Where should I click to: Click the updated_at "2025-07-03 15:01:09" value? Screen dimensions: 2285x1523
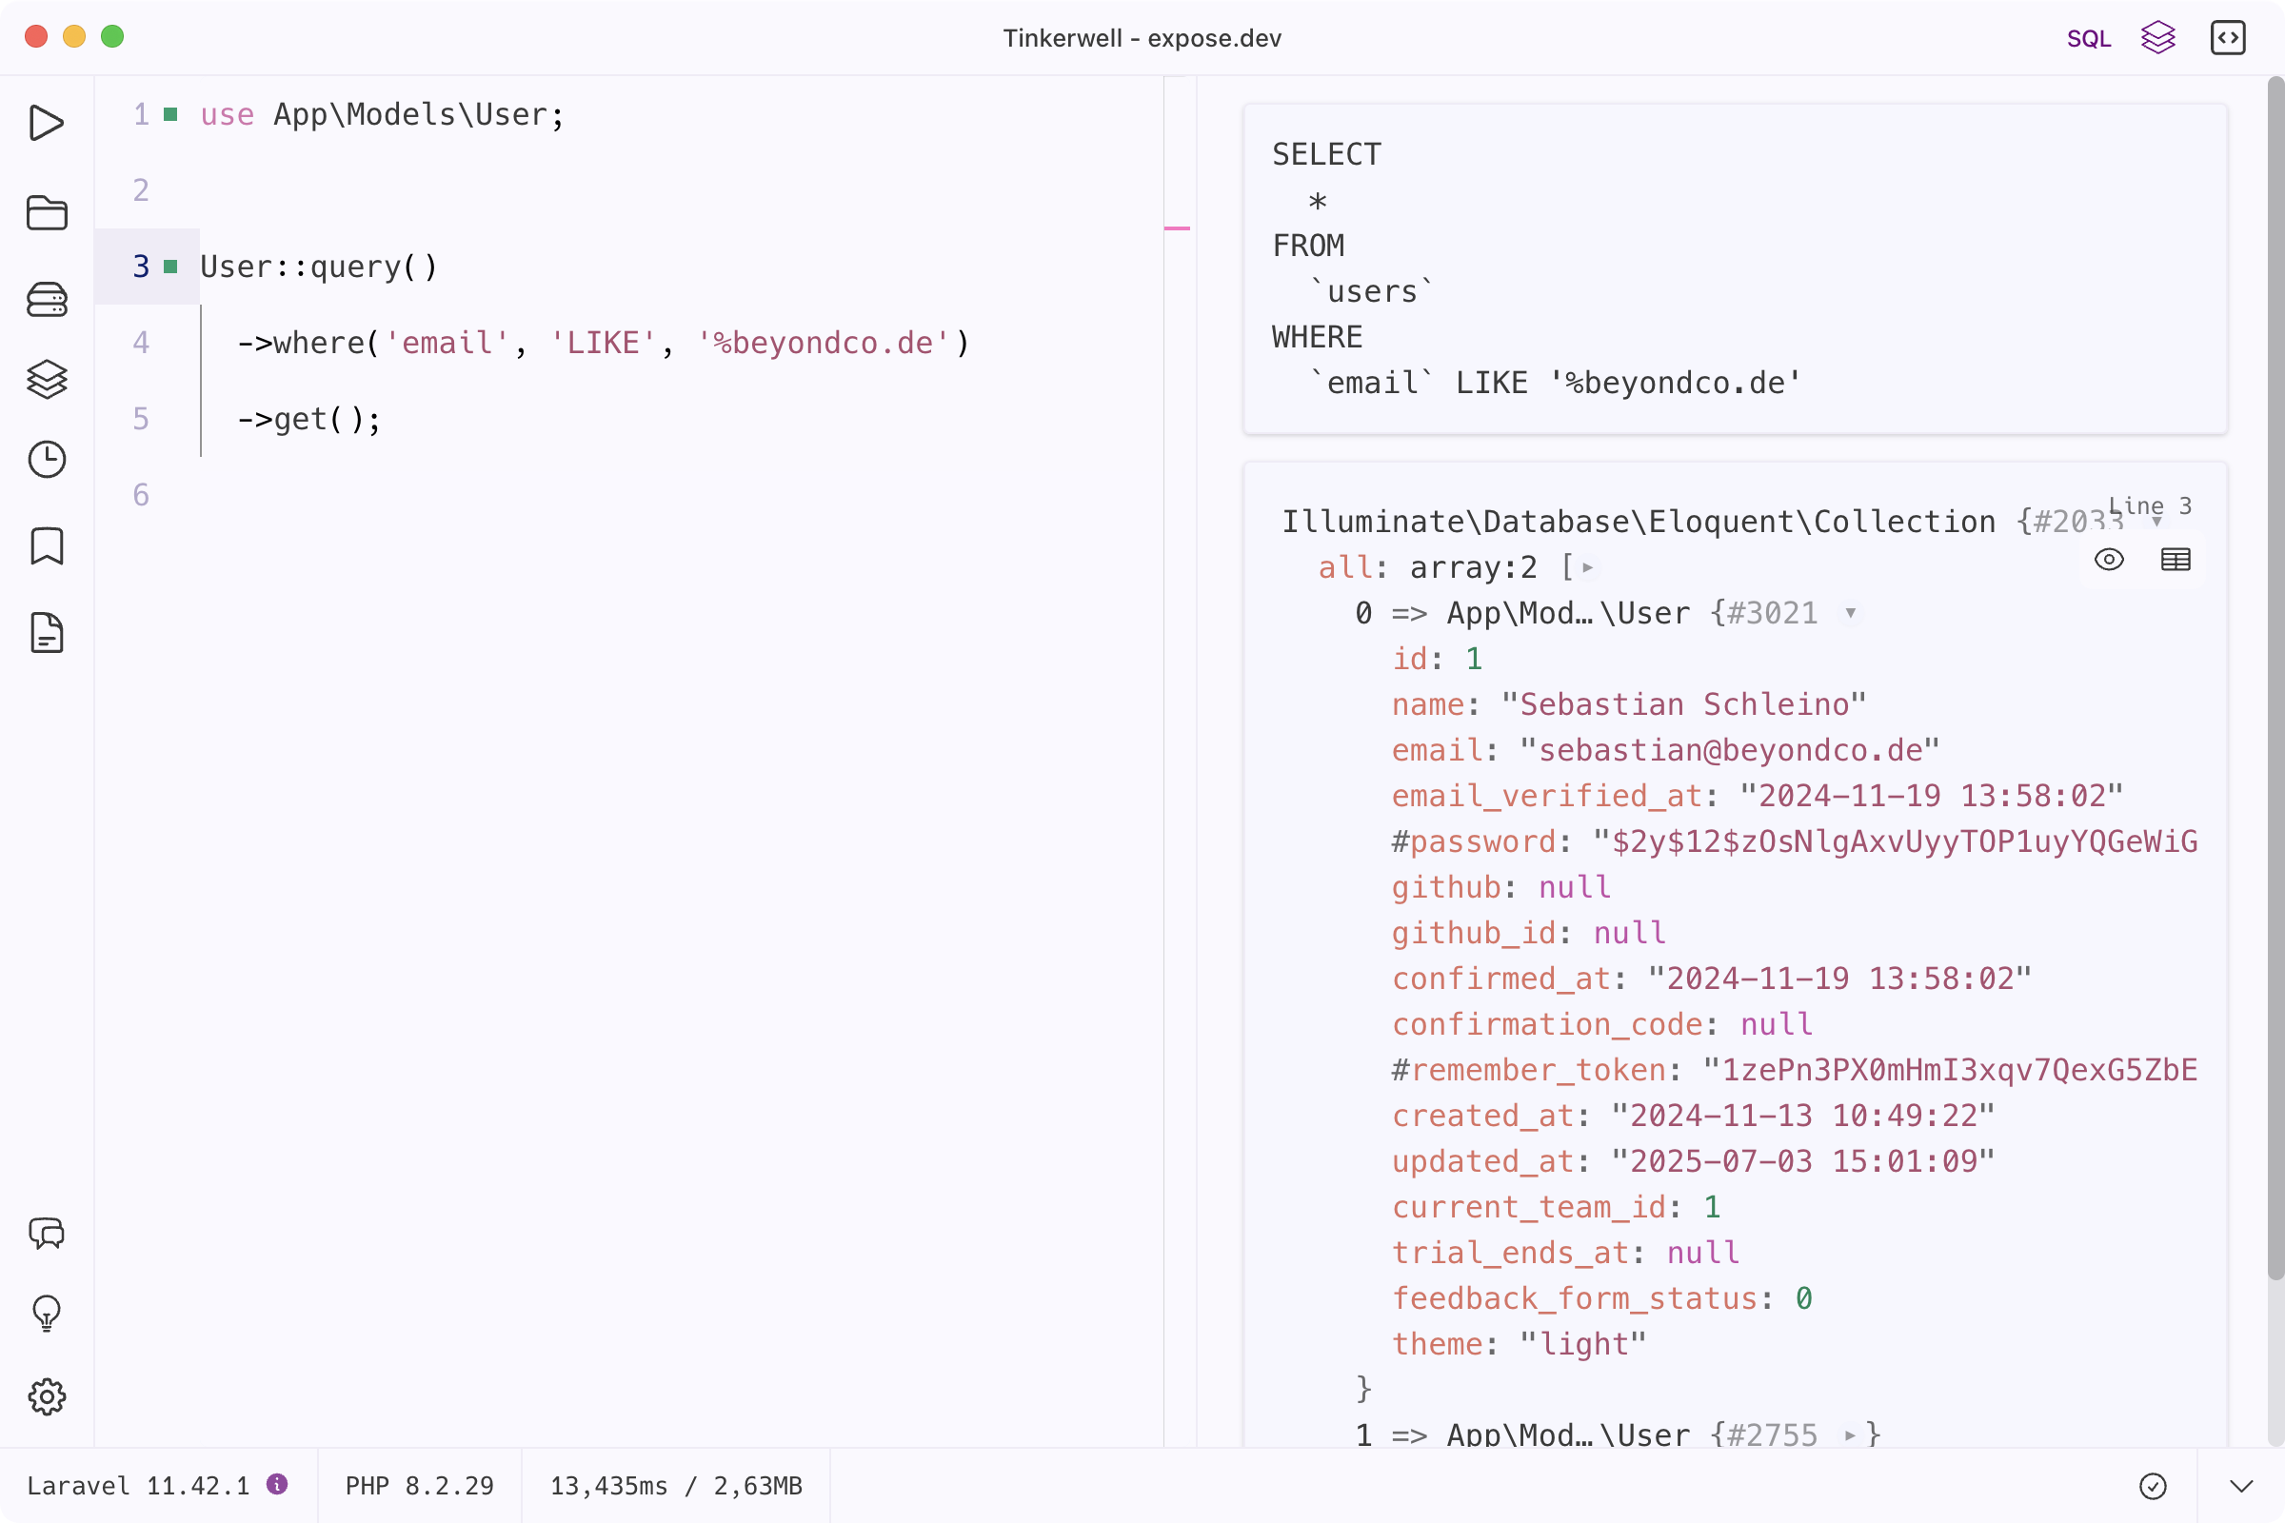[1802, 1160]
